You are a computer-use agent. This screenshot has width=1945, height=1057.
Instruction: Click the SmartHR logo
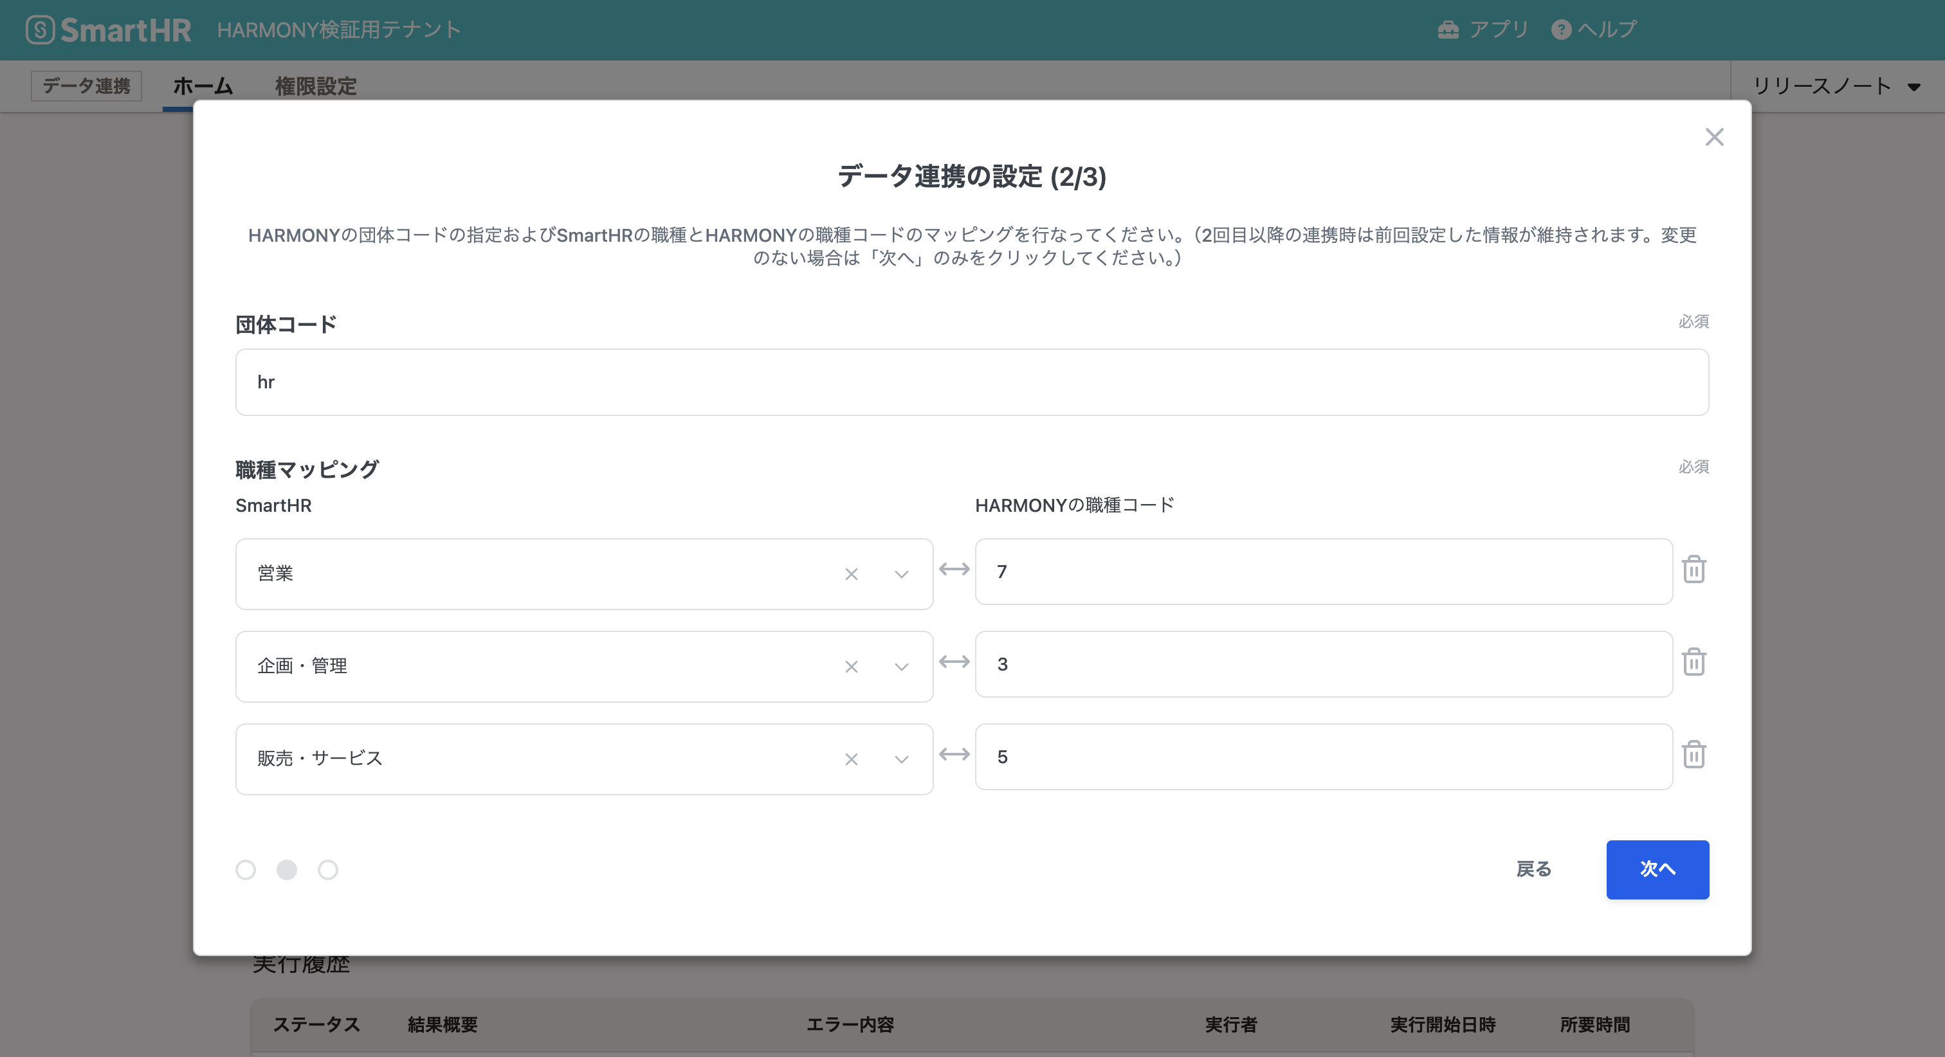click(109, 30)
